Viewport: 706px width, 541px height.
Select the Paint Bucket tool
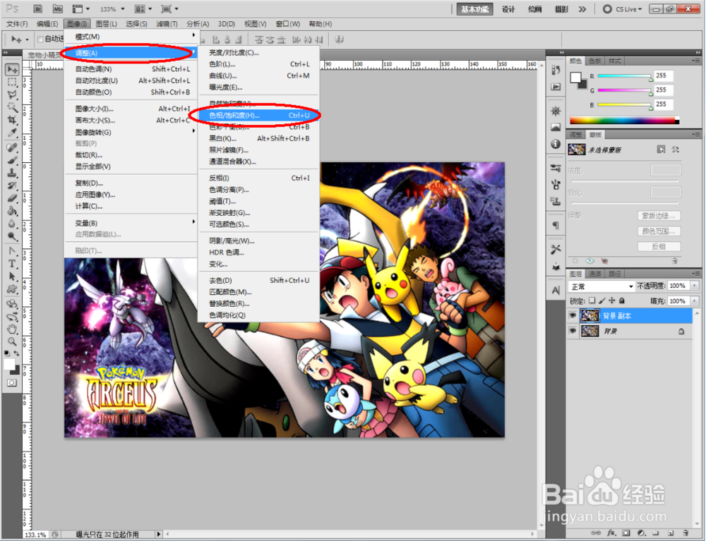tap(12, 210)
